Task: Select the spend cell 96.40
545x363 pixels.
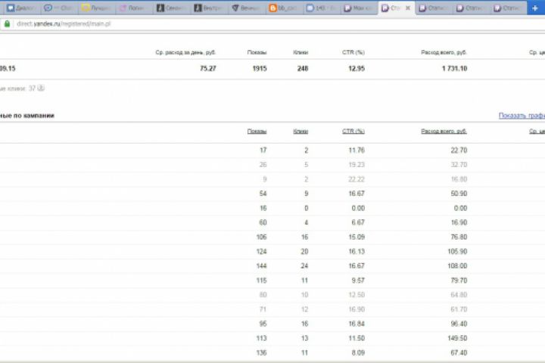Action: coord(459,324)
